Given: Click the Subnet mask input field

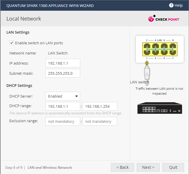Looking at the screenshot, I should tap(63, 74).
